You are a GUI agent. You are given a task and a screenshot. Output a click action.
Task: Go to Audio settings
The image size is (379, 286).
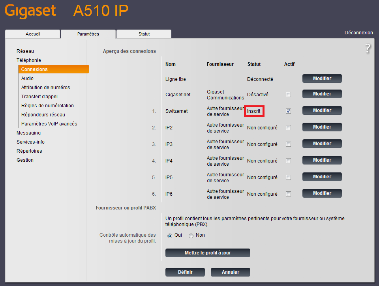point(27,79)
